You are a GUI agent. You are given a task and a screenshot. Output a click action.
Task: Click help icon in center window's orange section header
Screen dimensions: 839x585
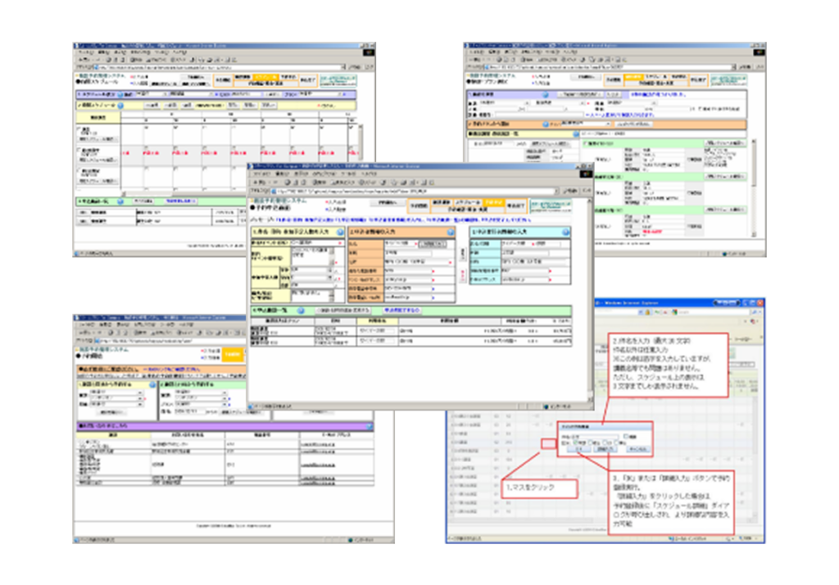451,232
